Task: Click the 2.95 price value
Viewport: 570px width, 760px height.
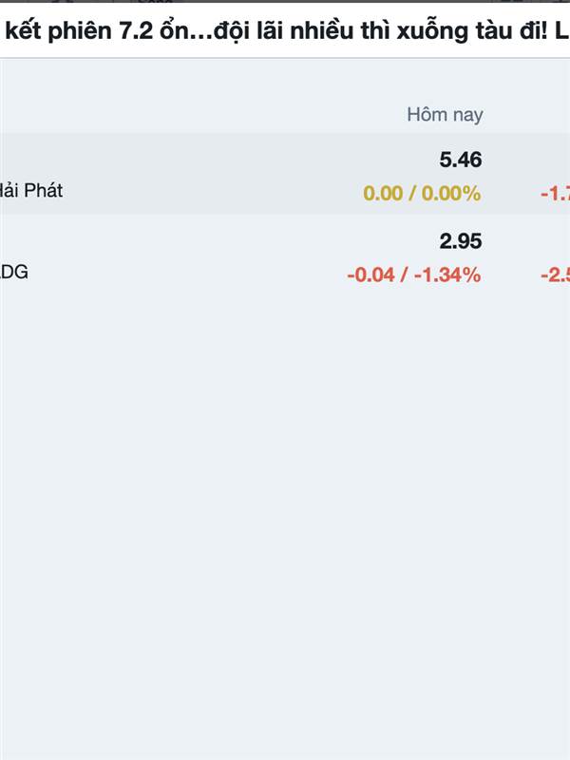Action: coord(461,241)
